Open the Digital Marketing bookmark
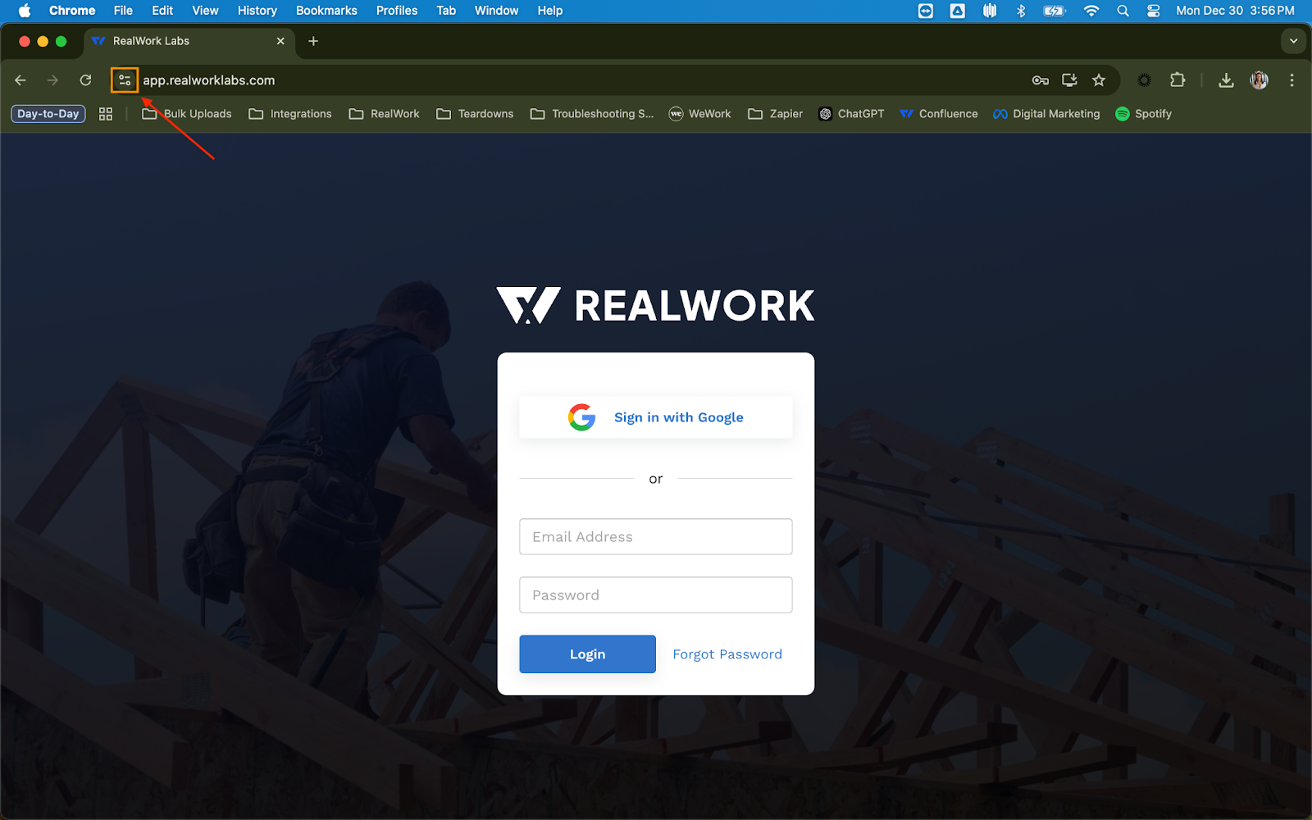1312x820 pixels. click(1046, 114)
